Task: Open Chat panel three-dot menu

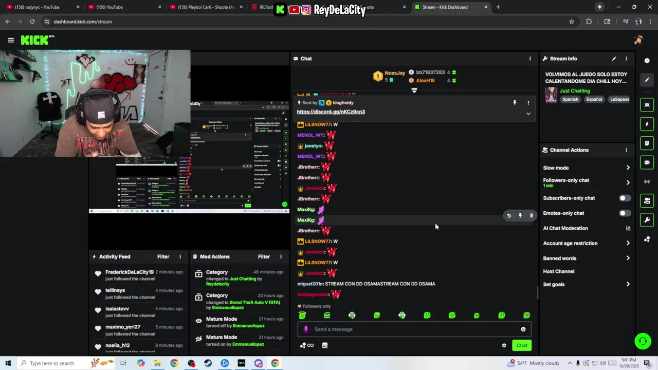Action: tap(530, 59)
